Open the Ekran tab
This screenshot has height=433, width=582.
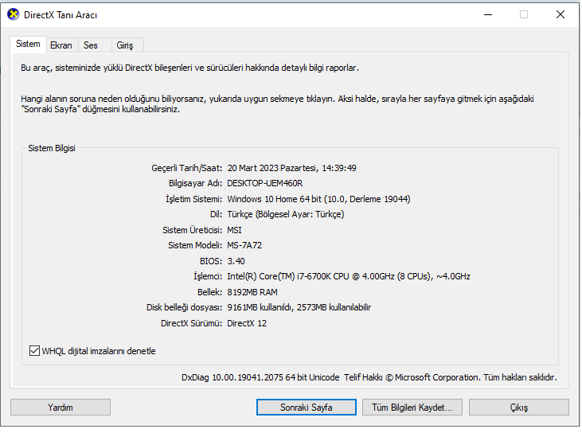61,45
